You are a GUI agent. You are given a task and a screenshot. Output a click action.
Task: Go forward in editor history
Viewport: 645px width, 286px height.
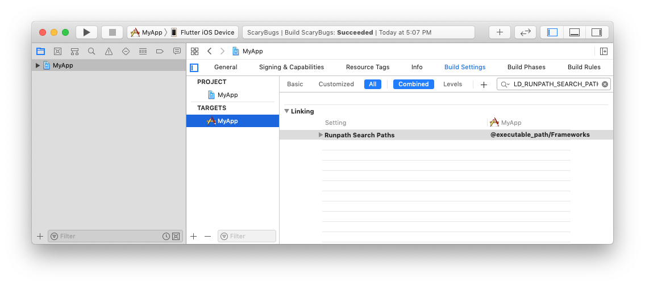[x=223, y=52]
